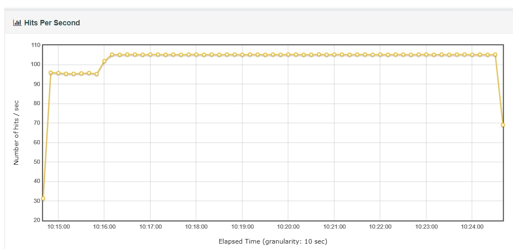
Task: Click x-axis label 10:17:00
Action: [150, 227]
